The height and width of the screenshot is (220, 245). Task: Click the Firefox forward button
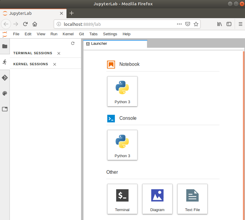pyautogui.click(x=16, y=24)
